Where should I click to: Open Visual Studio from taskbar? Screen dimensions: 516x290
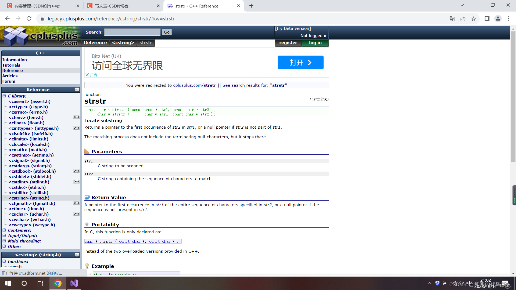74,283
